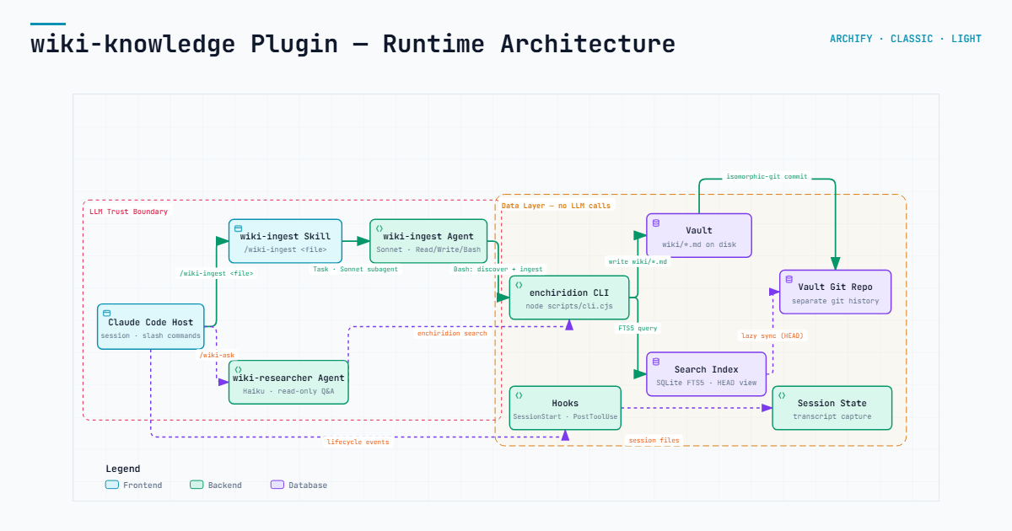Click the database icon on Search Index node
This screenshot has height=531, width=1012.
(656, 362)
